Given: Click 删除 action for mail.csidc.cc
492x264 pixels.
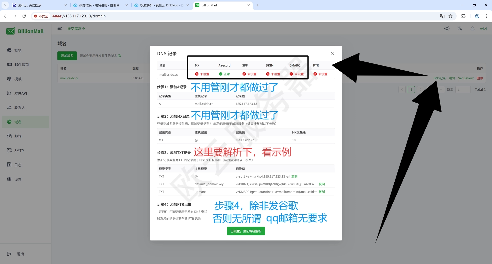Looking at the screenshot, I should point(480,78).
